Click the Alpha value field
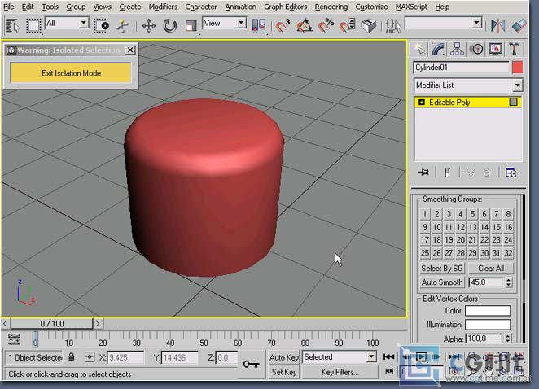Screen dimensions: 539x389 click(484, 339)
